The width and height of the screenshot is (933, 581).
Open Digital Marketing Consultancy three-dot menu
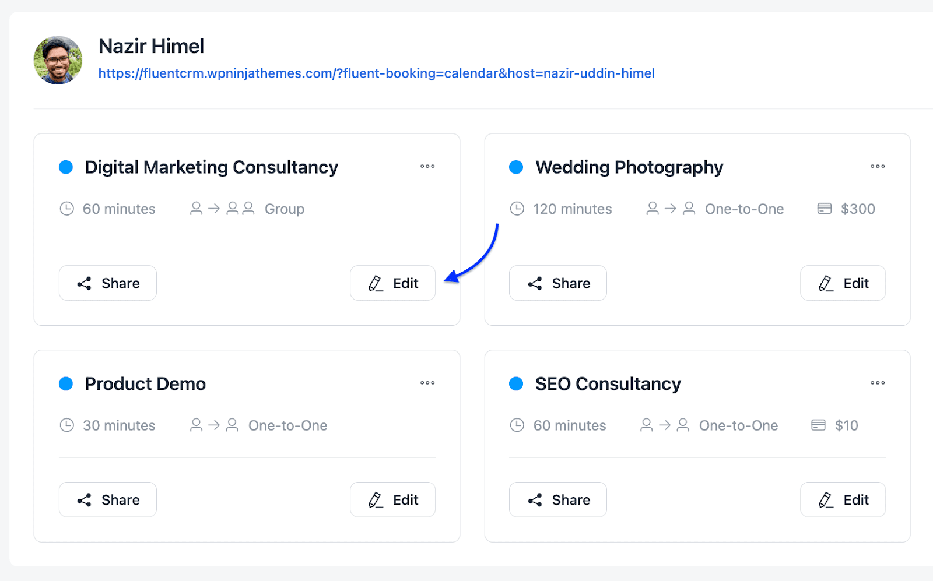pyautogui.click(x=427, y=167)
